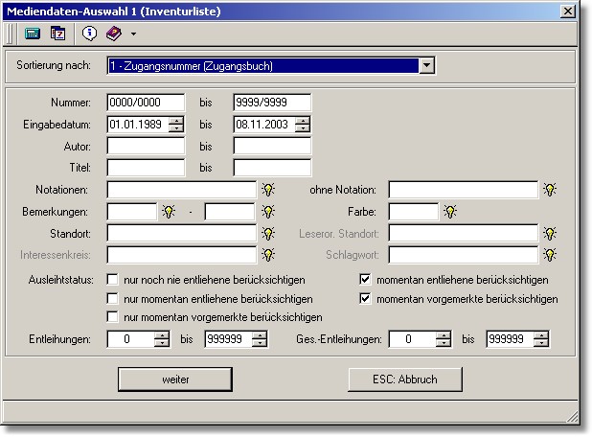Viewport: 592px width, 437px height.
Task: Click the lightbulb next to Farbe field
Action: (x=450, y=211)
